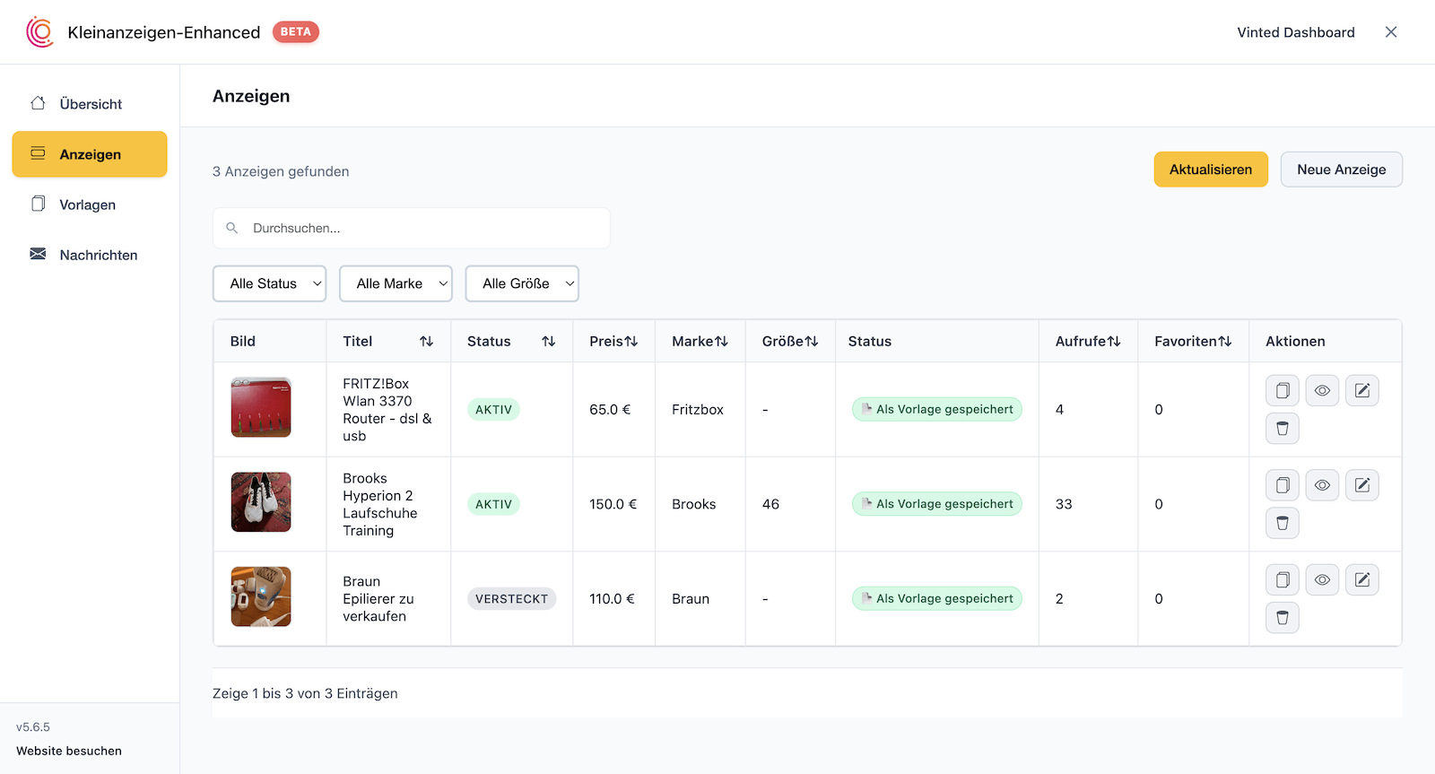Click the AKTIV badge of Brooks row
This screenshot has width=1435, height=774.
[493, 504]
